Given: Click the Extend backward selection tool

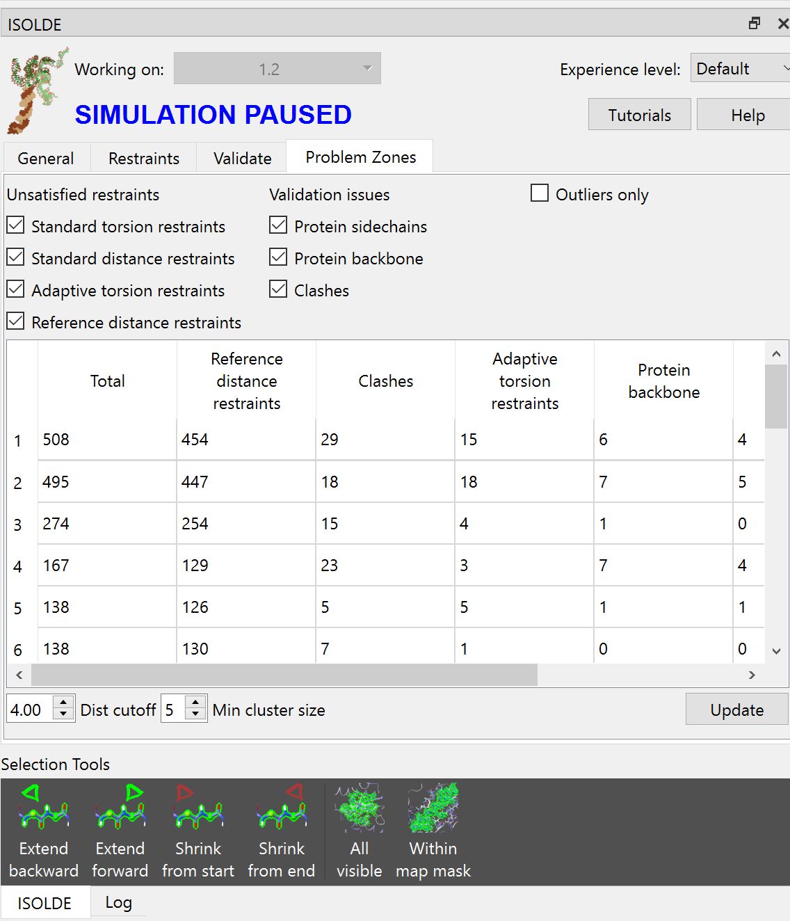Looking at the screenshot, I should (x=44, y=832).
